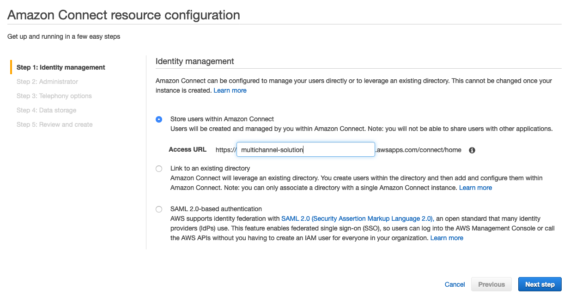Click the Previous button
This screenshot has width=576, height=307.
[x=491, y=284]
